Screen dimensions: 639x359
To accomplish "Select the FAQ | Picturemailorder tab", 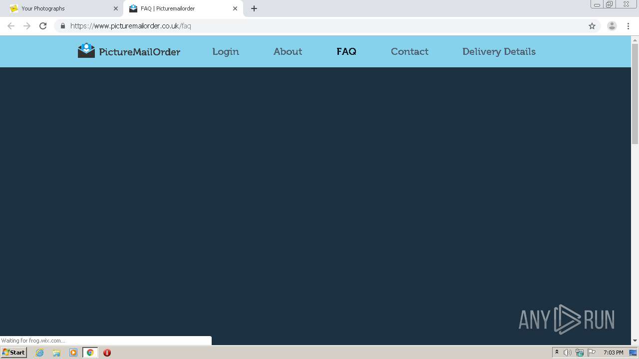I will click(x=183, y=8).
